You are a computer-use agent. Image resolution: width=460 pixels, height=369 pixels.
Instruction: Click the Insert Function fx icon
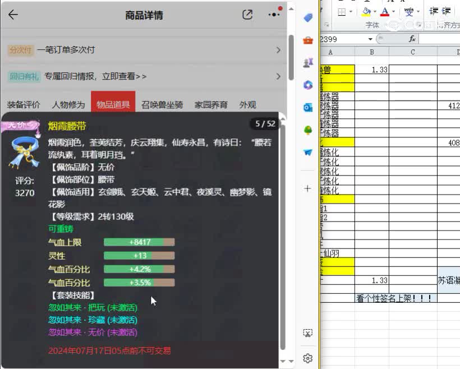tap(413, 39)
